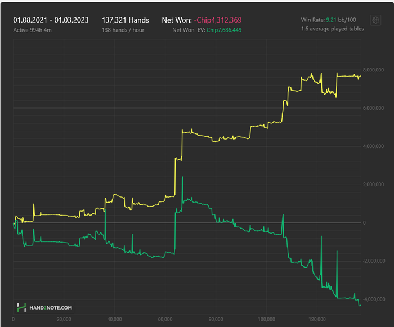The width and height of the screenshot is (394, 327).
Task: Click the -4,000,000 y-axis label
Action: point(374,299)
